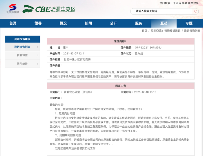Click the received time 2021-12-07 12:41
This screenshot has width=203, height=156.
point(74,54)
